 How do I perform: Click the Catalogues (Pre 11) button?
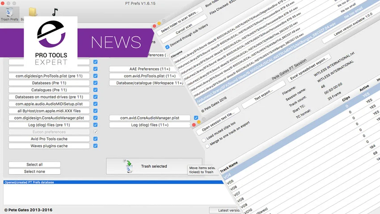[49, 90]
